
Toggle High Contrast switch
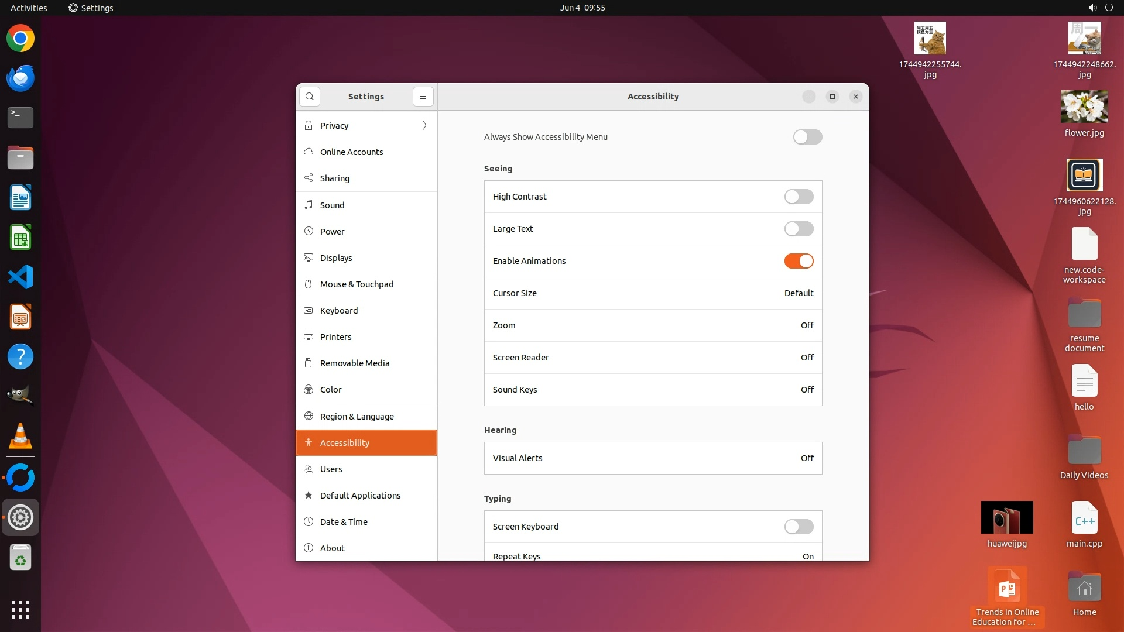pos(799,197)
